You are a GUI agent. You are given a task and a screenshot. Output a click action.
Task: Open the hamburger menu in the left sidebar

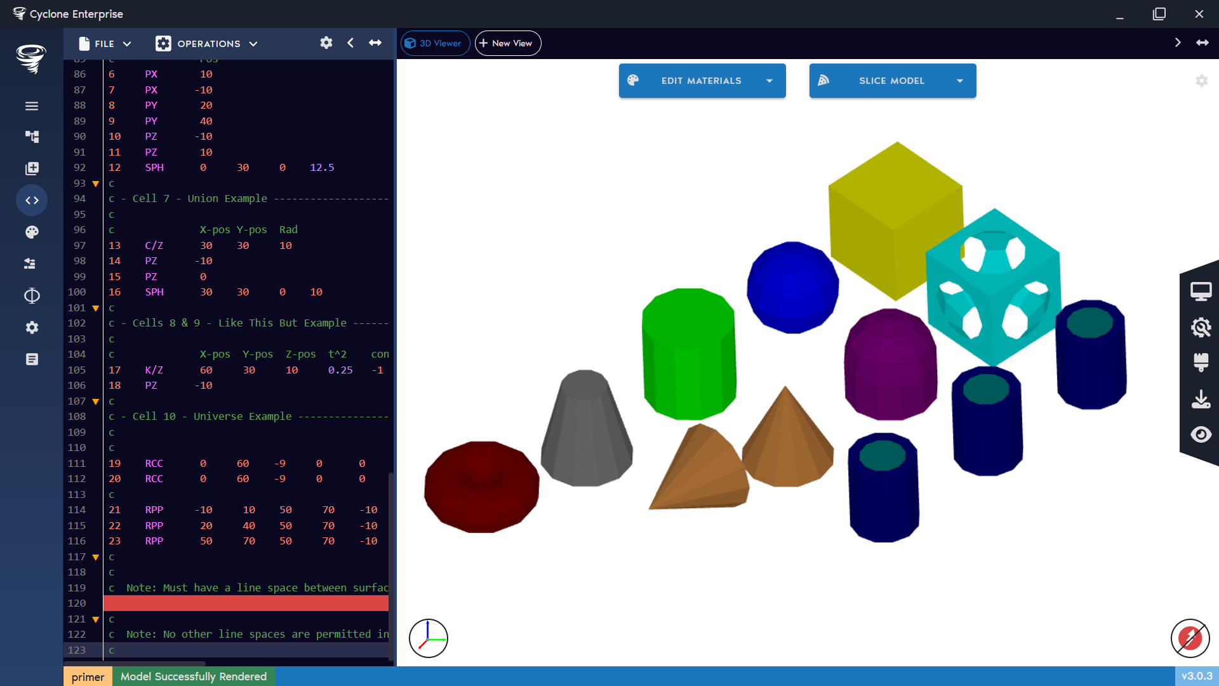pyautogui.click(x=32, y=106)
